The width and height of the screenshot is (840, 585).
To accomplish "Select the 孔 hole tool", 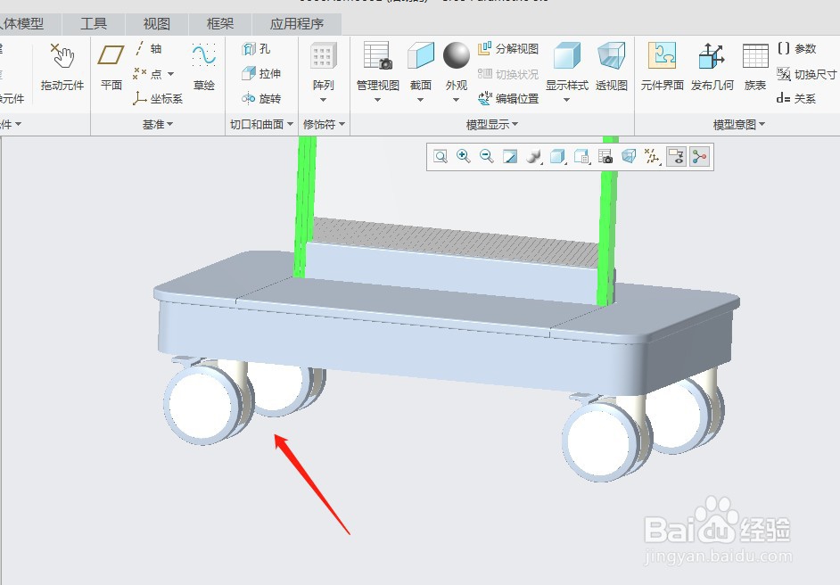I will tap(256, 49).
